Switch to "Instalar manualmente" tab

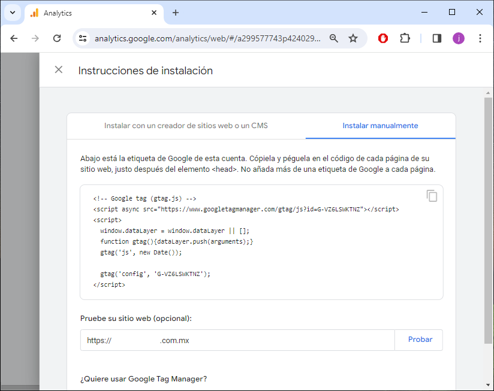(380, 126)
